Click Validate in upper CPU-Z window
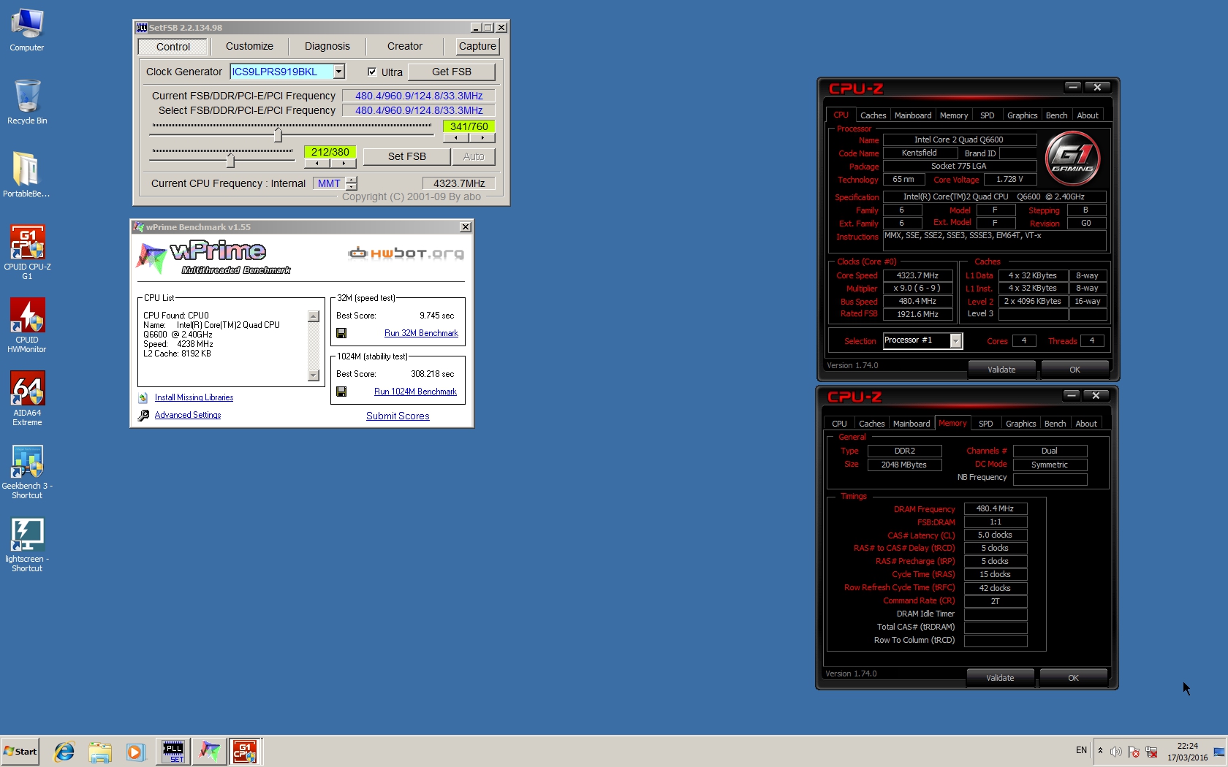The image size is (1228, 767). click(x=1001, y=370)
